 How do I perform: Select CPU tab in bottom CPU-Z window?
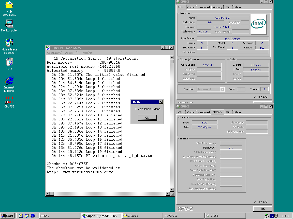(x=181, y=112)
